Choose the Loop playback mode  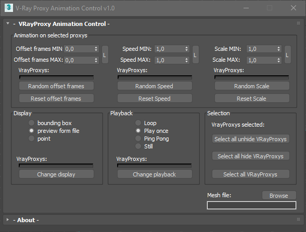(x=138, y=123)
